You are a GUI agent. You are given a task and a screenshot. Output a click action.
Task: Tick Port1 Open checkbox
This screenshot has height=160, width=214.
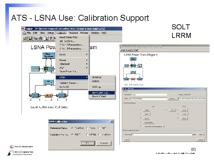[141, 114]
